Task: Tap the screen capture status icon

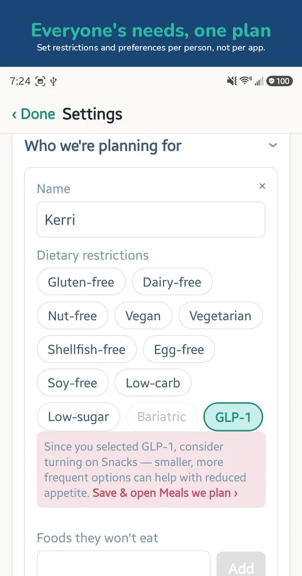Action: click(x=40, y=81)
